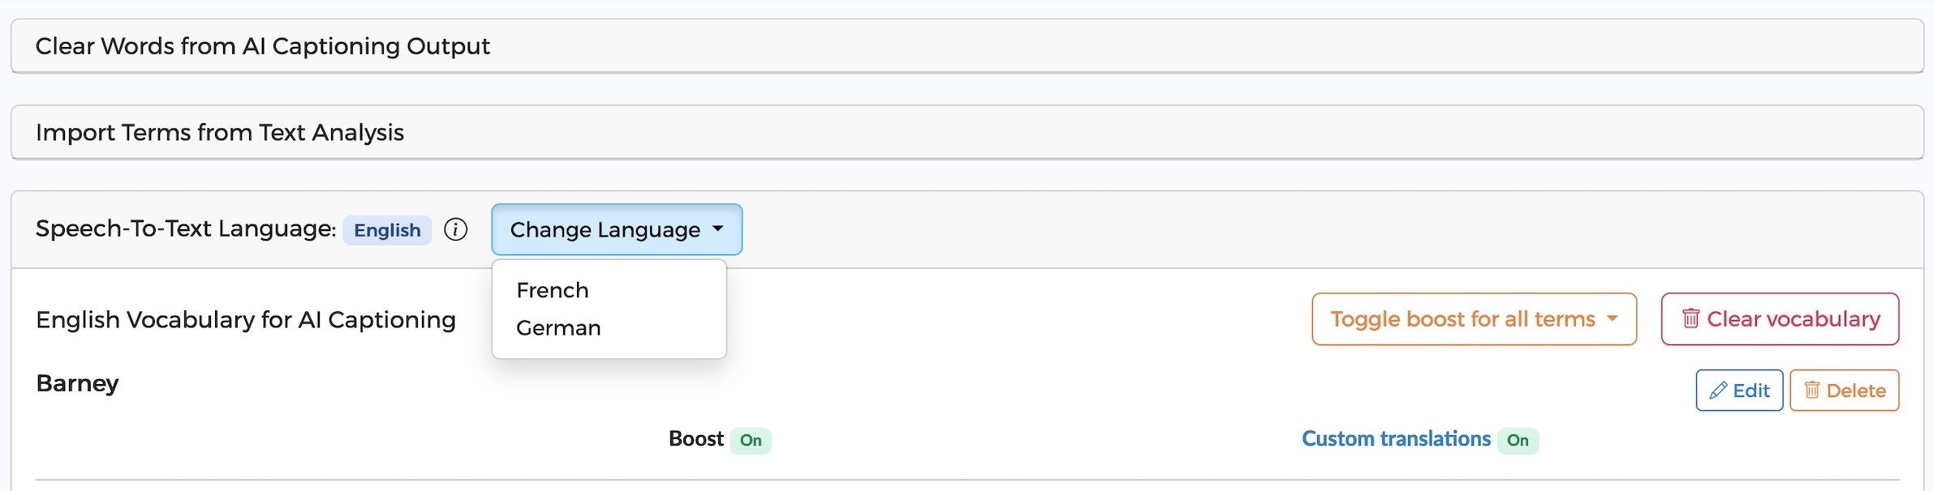This screenshot has width=1933, height=491.
Task: Click the Barney term name
Action: (x=77, y=383)
